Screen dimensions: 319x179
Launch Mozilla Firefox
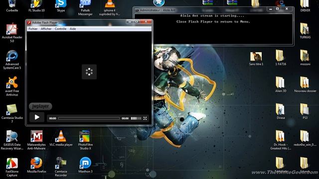[36, 165]
